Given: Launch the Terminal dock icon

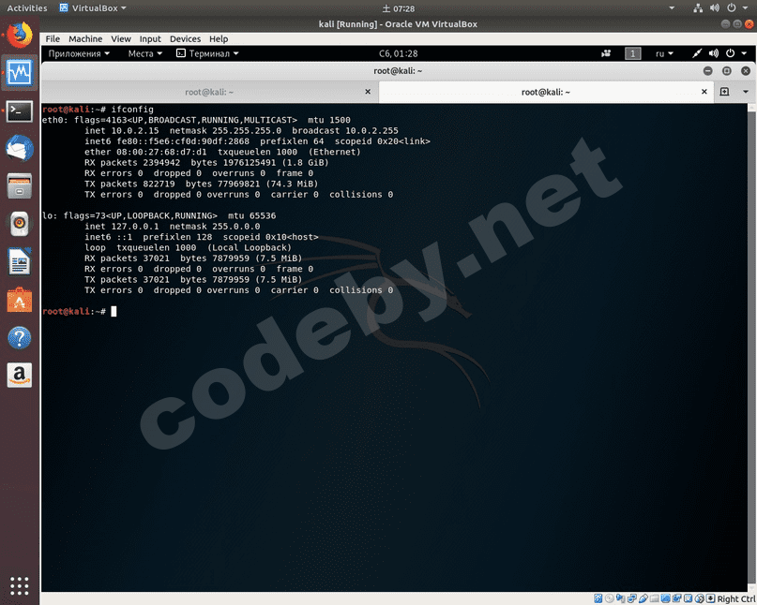Looking at the screenshot, I should click(x=20, y=111).
